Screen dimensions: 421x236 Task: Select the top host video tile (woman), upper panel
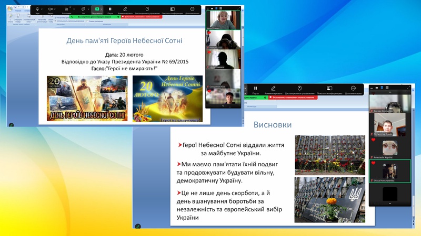tap(223, 20)
